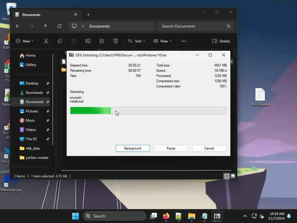Click the Cut scissors icon
Image resolution: width=297 pixels, height=223 pixels.
46,41
